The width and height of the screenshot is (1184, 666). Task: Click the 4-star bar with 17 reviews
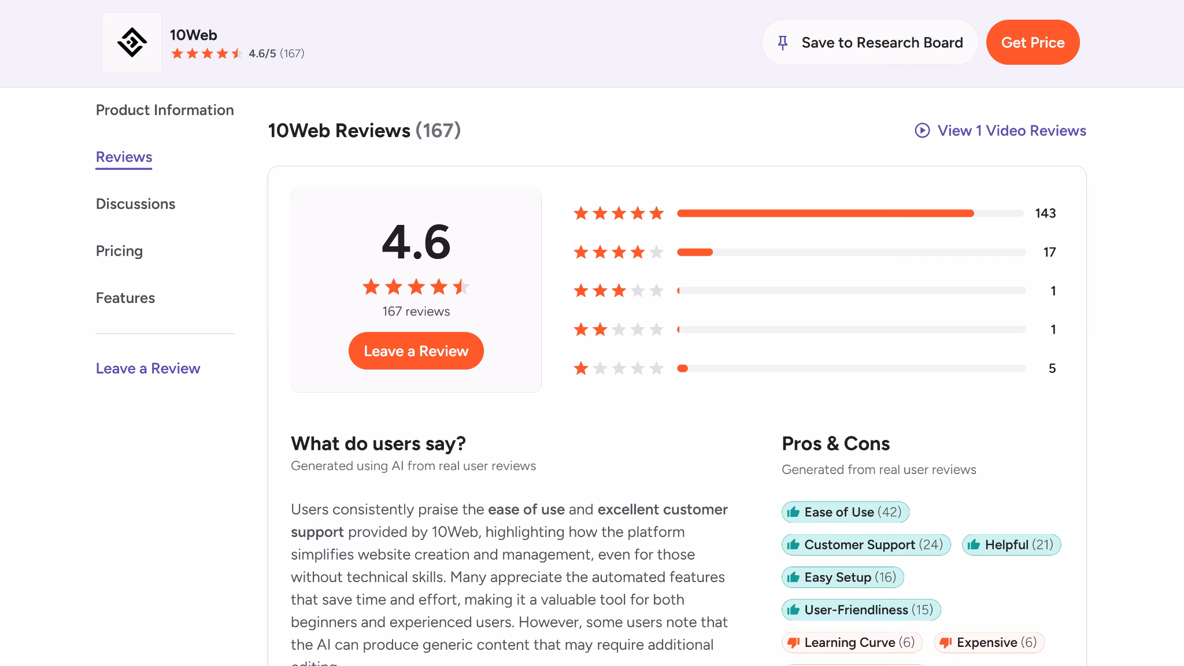tap(851, 252)
